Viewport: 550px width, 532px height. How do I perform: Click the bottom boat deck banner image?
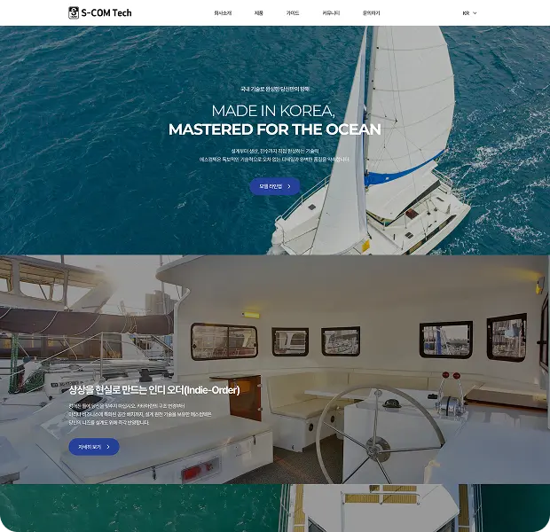(x=275, y=508)
